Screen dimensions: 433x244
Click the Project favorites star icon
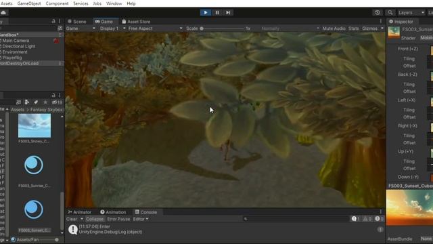(x=45, y=102)
